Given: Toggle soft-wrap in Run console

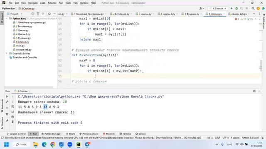Looking at the screenshot, I should tap(12, 107).
